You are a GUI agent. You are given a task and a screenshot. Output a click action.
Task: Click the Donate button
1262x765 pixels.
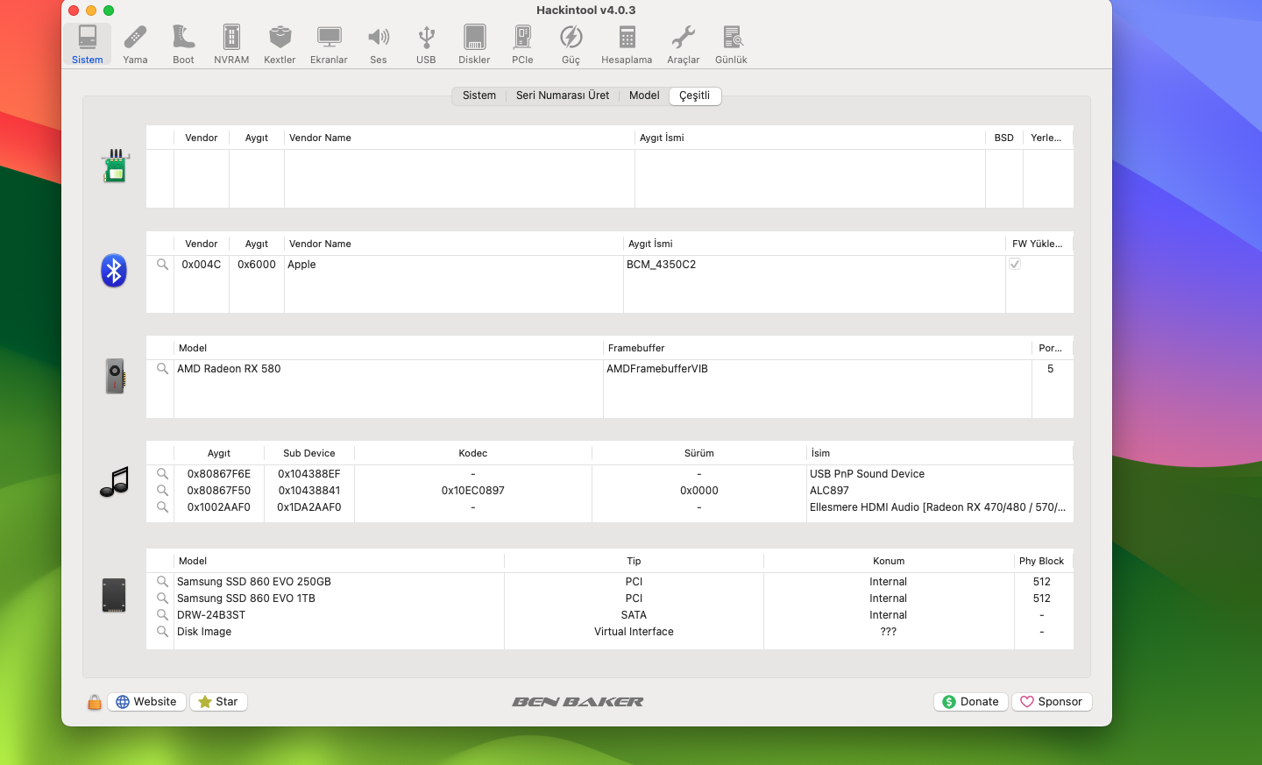click(x=970, y=702)
